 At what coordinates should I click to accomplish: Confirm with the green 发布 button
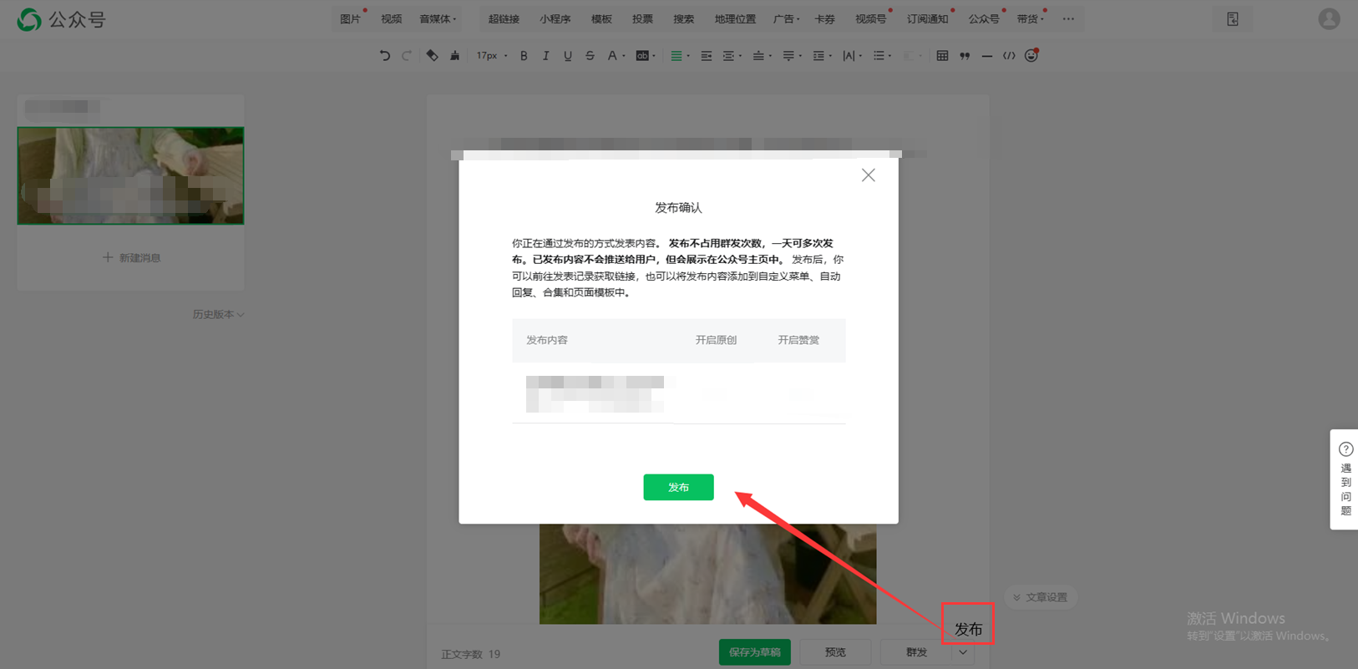[678, 487]
